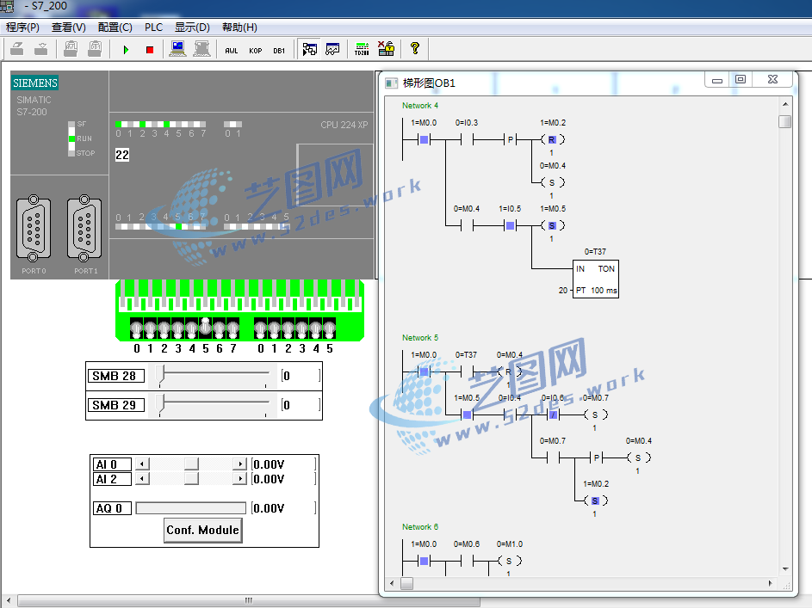Open the 显示(D) menu

point(192,28)
